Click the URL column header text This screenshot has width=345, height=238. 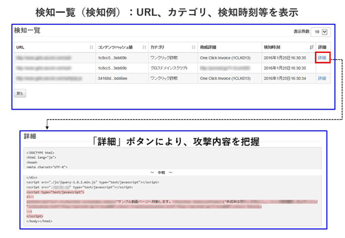tap(20, 47)
